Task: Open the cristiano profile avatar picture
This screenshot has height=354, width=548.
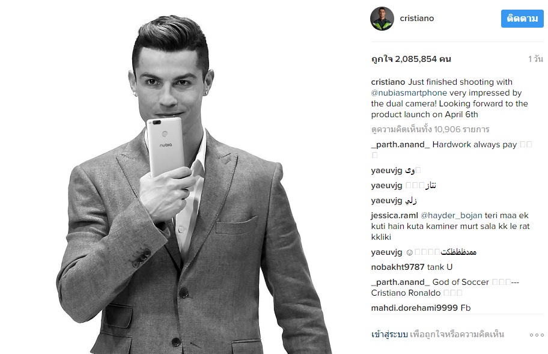Action: [x=382, y=19]
